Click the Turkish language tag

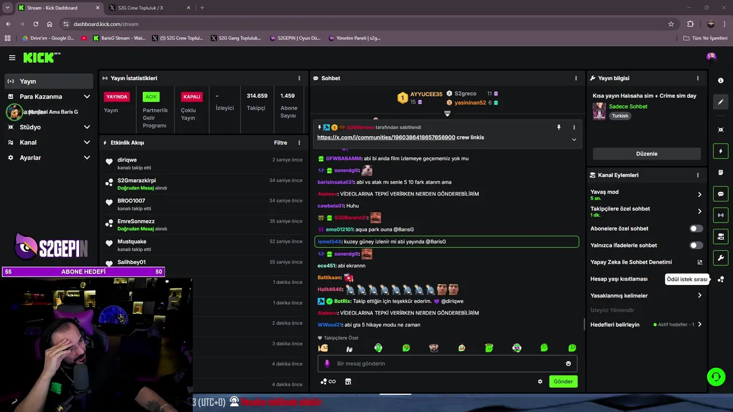(620, 116)
